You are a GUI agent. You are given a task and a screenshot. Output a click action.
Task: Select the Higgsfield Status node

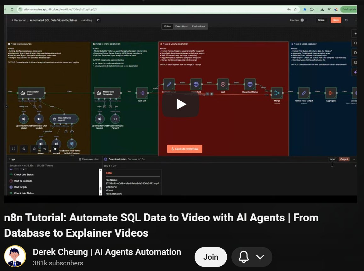pyautogui.click(x=250, y=84)
